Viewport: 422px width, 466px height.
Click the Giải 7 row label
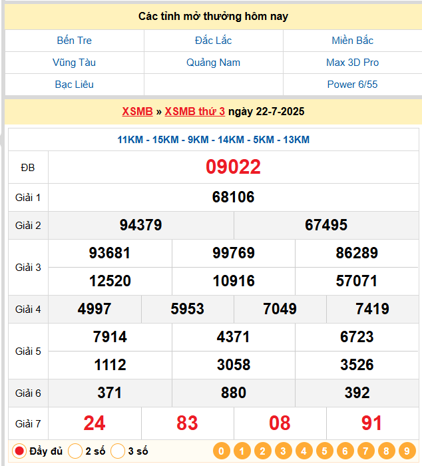tap(28, 424)
